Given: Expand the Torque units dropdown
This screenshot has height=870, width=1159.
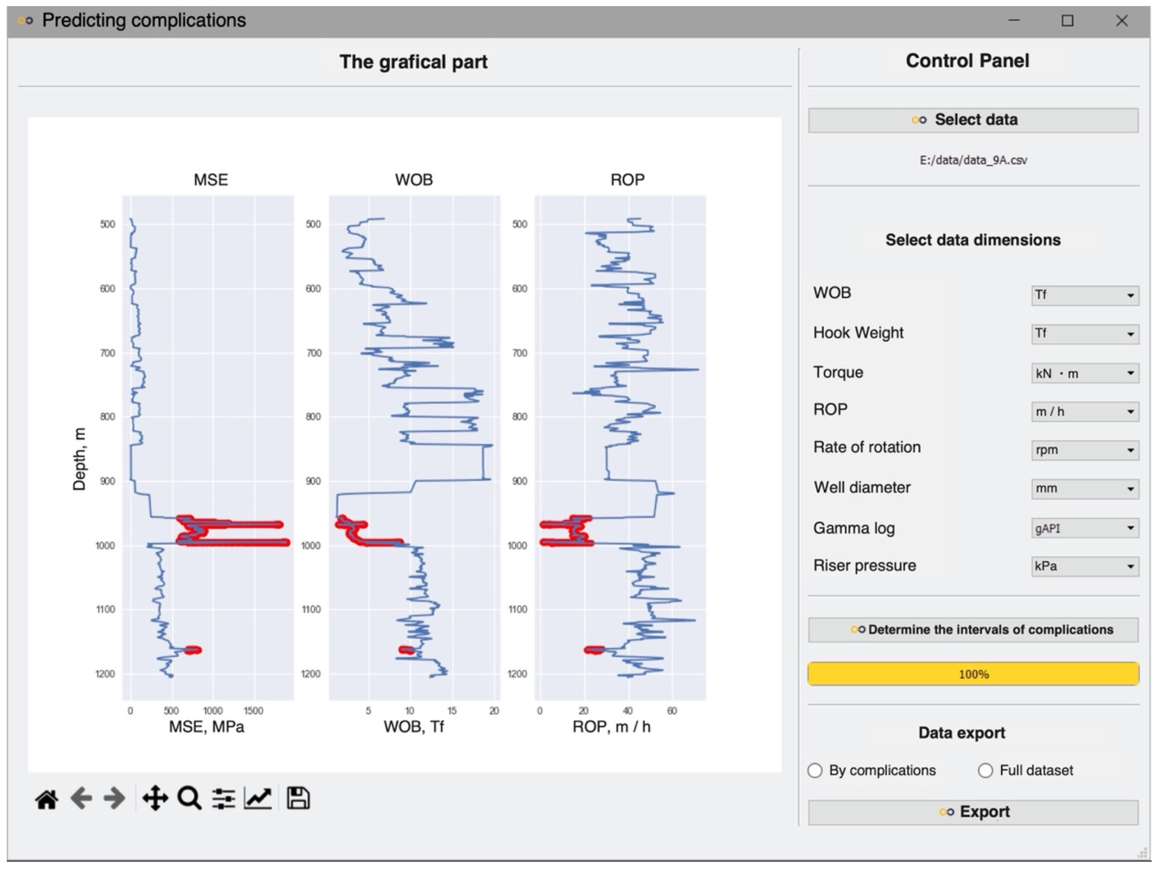Looking at the screenshot, I should coord(1085,373).
